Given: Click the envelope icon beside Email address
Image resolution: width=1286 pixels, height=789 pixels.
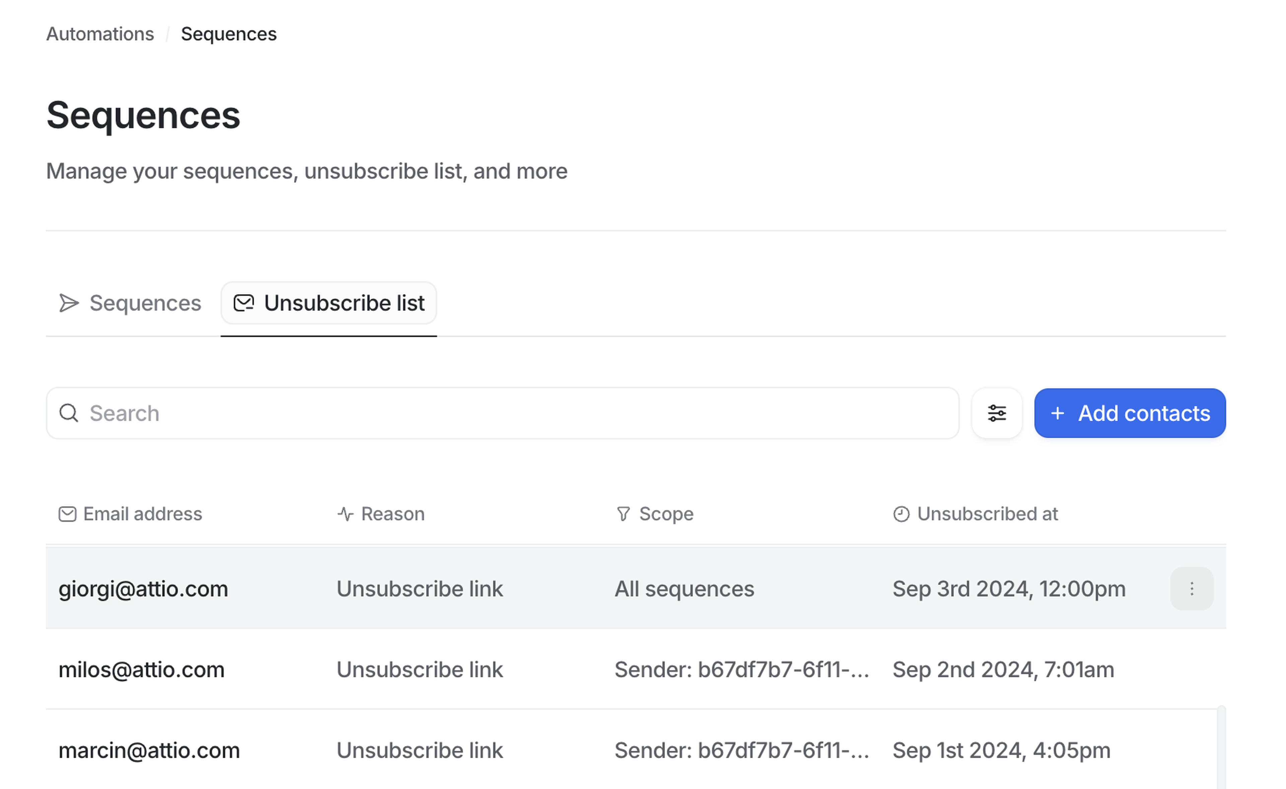Looking at the screenshot, I should (67, 514).
